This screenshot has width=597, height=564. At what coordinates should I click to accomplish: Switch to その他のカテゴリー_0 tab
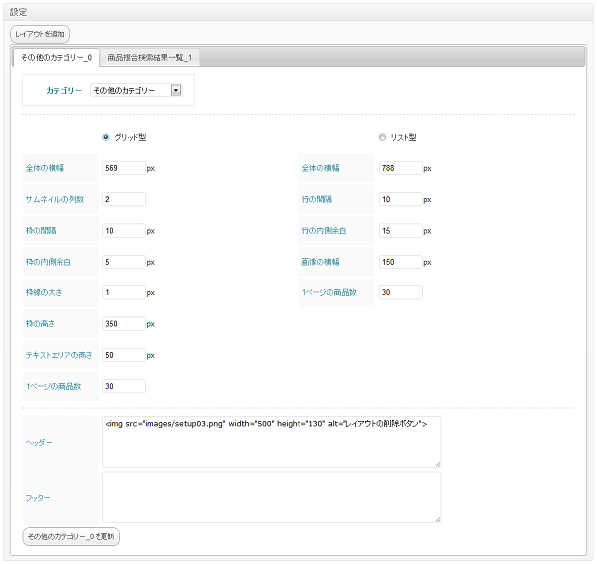click(56, 58)
